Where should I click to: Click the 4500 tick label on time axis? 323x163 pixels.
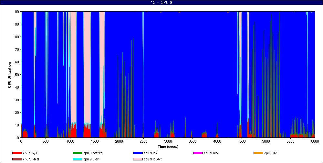tap(242, 141)
